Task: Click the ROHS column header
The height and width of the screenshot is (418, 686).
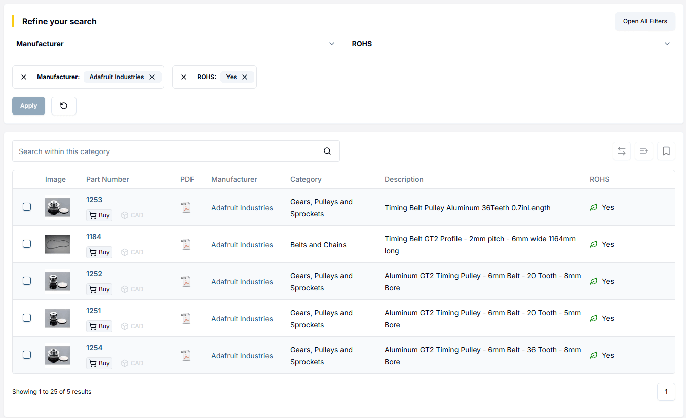Action: (x=600, y=179)
